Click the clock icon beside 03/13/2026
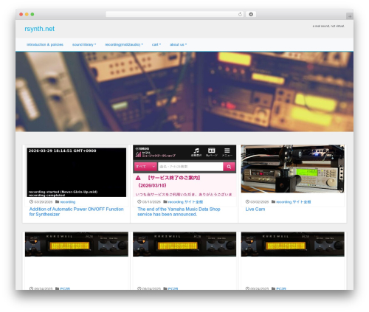 pos(139,201)
